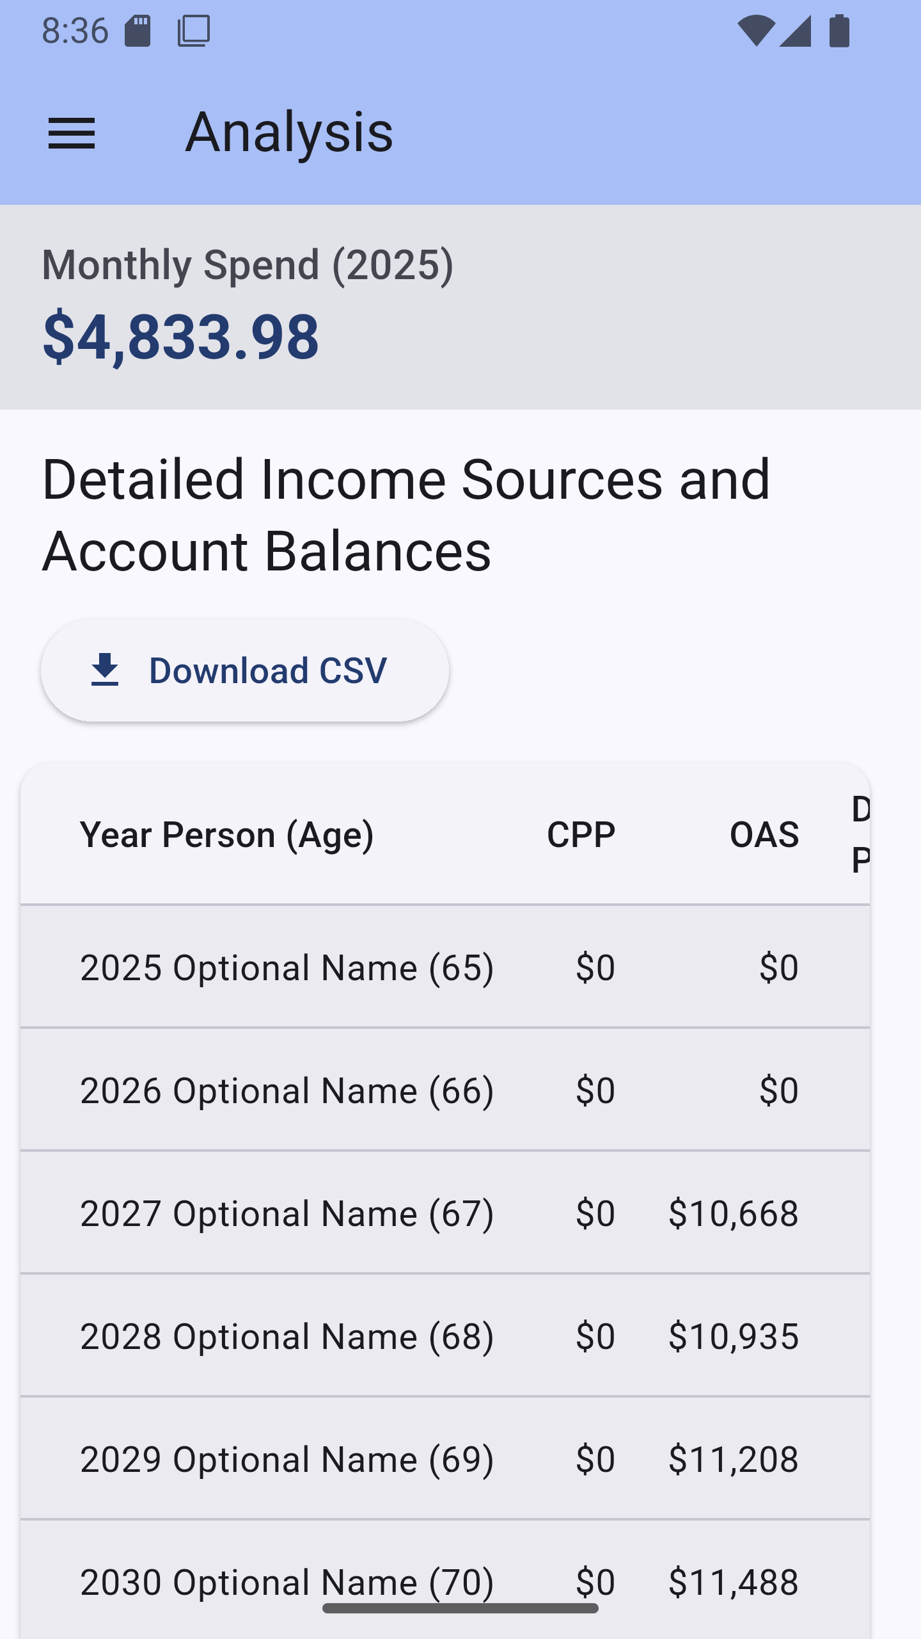
Task: Click the $11,208 OAS amount
Action: click(733, 1459)
